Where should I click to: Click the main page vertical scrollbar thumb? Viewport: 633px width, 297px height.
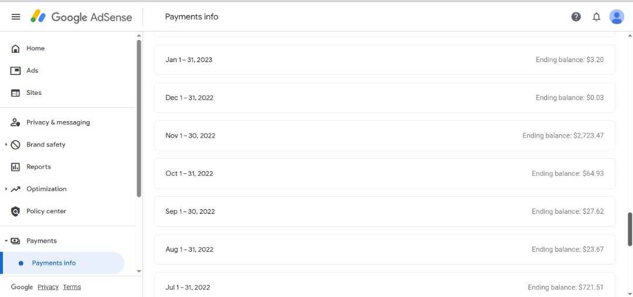(630, 228)
